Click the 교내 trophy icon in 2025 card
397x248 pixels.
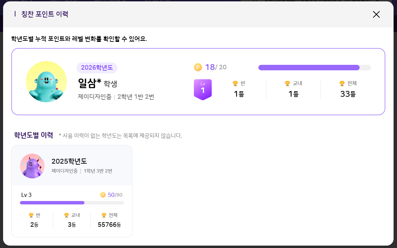67,215
